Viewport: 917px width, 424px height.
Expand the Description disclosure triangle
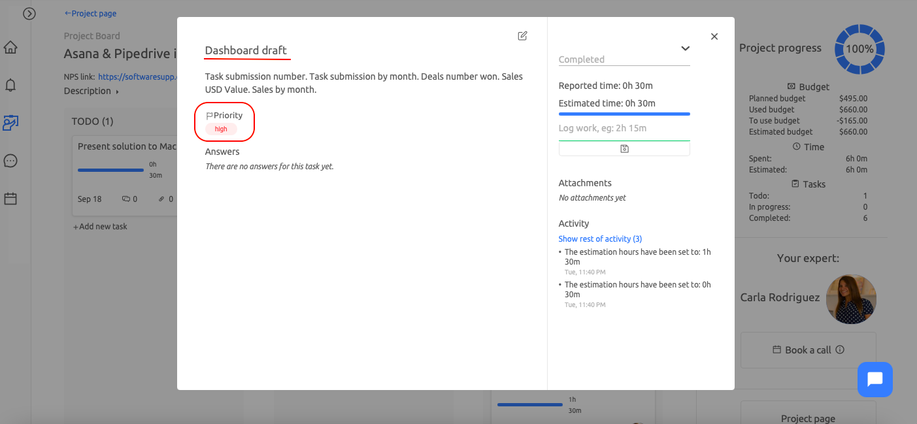coord(118,91)
